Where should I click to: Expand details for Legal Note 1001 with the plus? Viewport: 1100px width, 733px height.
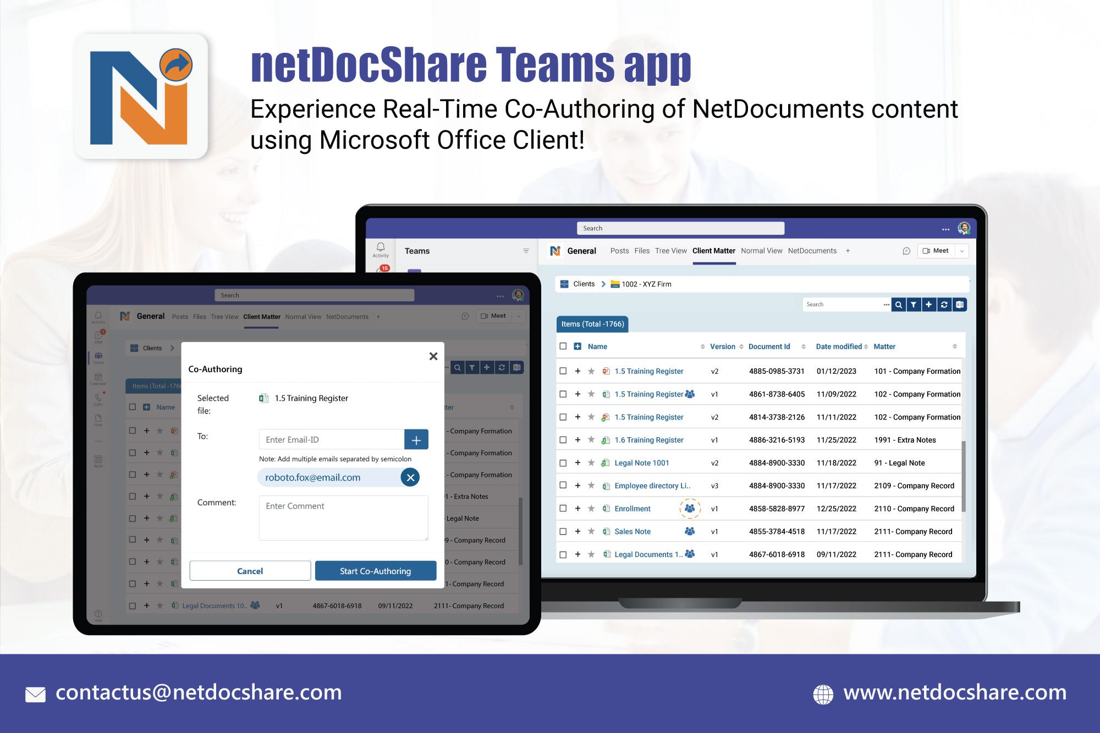[577, 462]
